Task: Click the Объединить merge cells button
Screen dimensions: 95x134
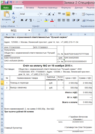Action: pos(88,20)
